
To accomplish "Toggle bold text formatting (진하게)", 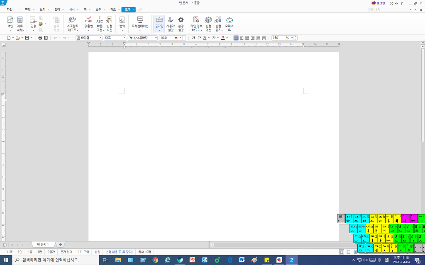I will click(x=193, y=38).
